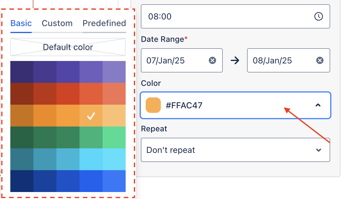Choose the darkest navy blue swatch
This screenshot has height=199, width=349.
click(x=22, y=181)
